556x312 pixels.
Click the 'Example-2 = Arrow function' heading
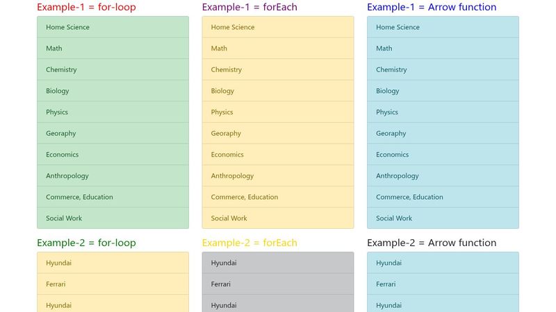[432, 243]
